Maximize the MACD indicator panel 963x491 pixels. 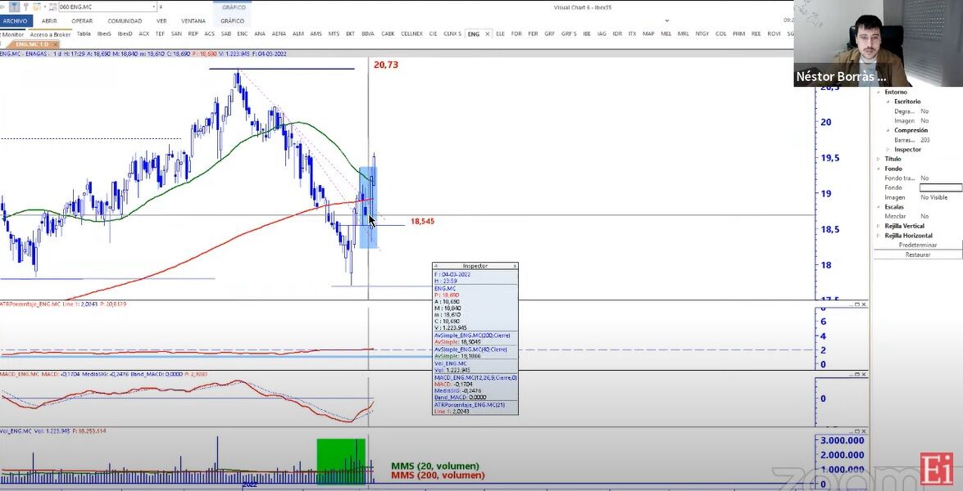click(x=856, y=374)
